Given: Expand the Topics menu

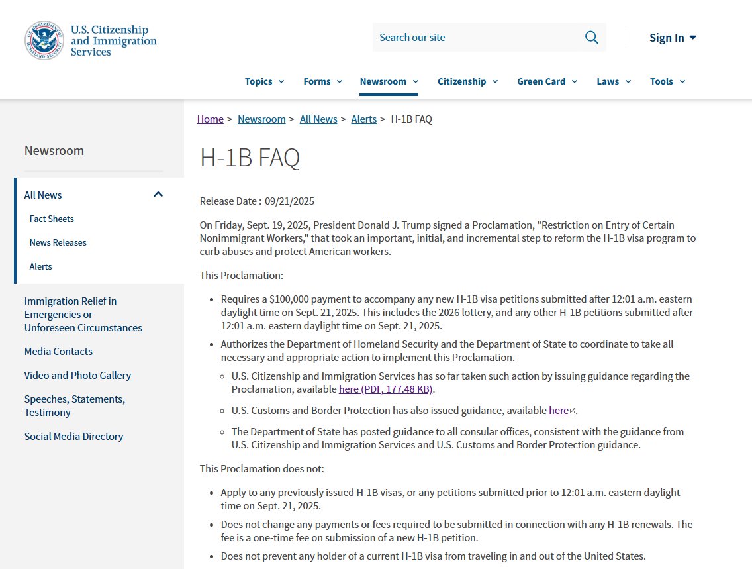Looking at the screenshot, I should (x=264, y=81).
